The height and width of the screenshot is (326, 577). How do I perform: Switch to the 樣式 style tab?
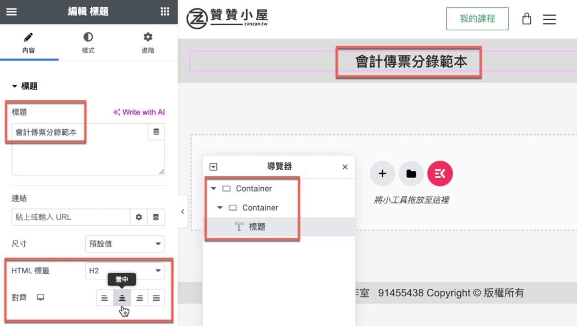pyautogui.click(x=88, y=43)
